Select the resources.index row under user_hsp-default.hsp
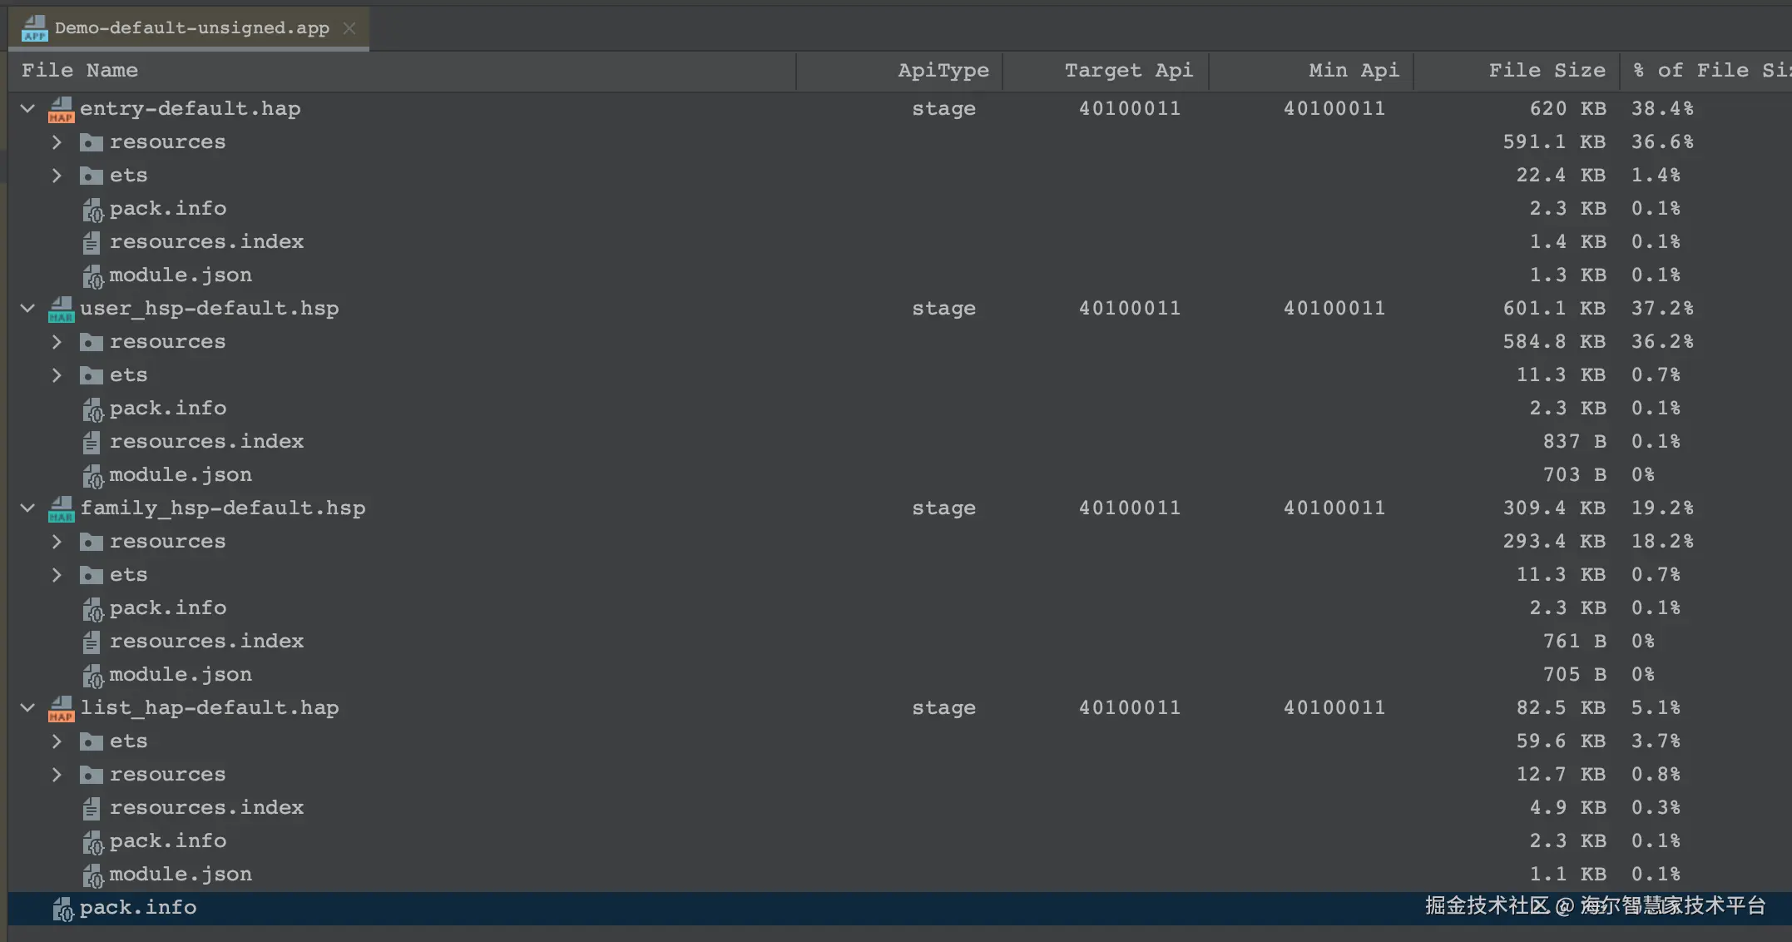Image resolution: width=1792 pixels, height=942 pixels. (206, 442)
